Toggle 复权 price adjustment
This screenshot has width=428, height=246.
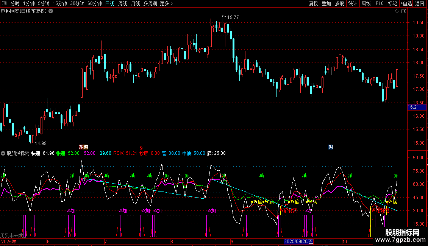pos(313,4)
